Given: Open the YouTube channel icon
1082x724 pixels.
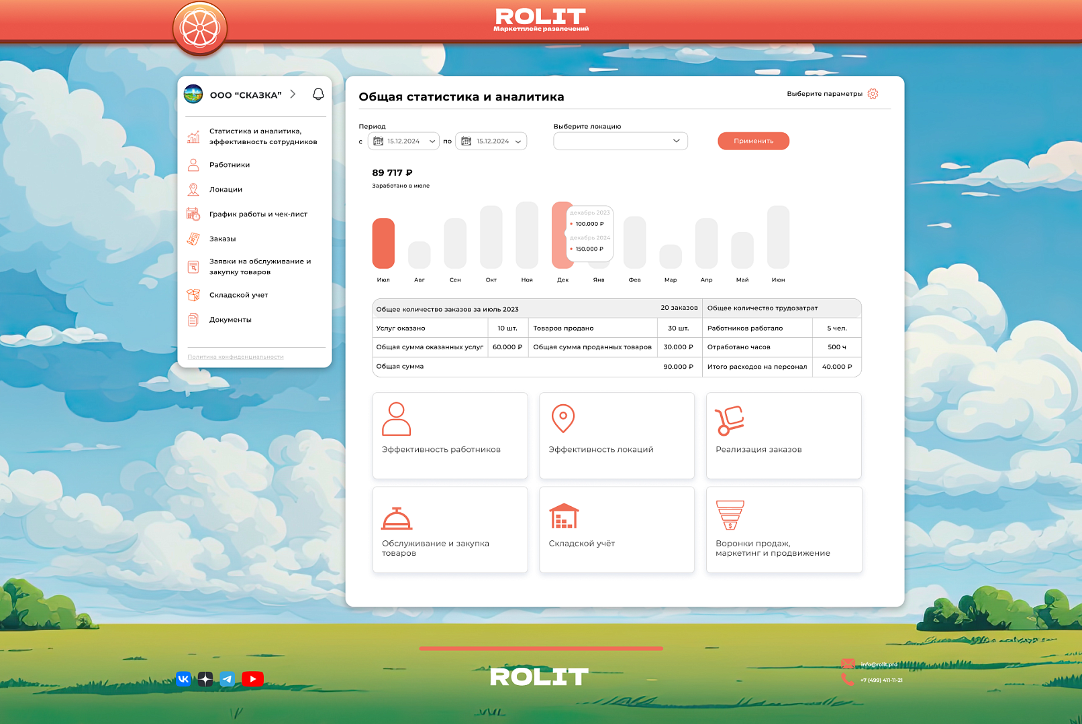Looking at the screenshot, I should [252, 679].
